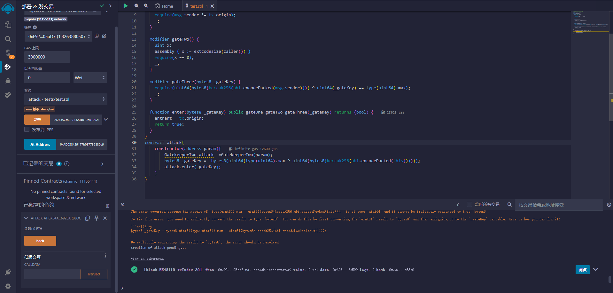
Task: Collapse the terminal panel toggle
Action: click(123, 204)
